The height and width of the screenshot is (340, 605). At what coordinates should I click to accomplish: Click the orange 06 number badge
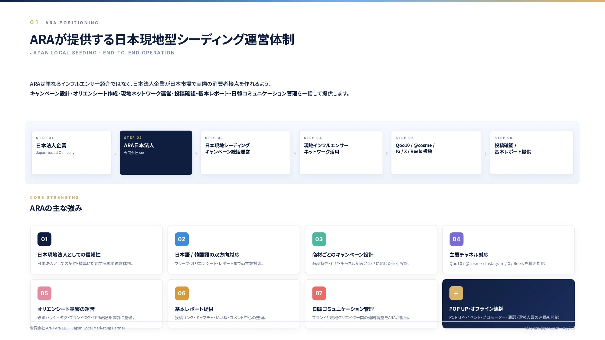pyautogui.click(x=182, y=293)
